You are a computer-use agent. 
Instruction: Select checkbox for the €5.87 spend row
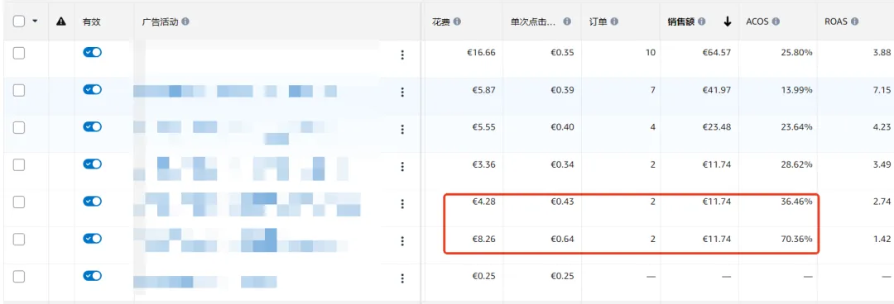19,91
